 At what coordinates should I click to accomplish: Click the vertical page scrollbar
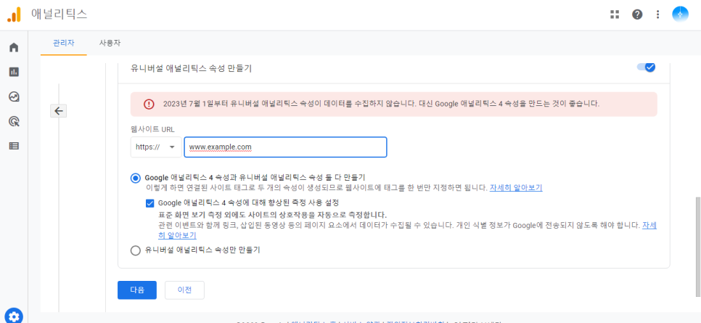tap(698, 246)
